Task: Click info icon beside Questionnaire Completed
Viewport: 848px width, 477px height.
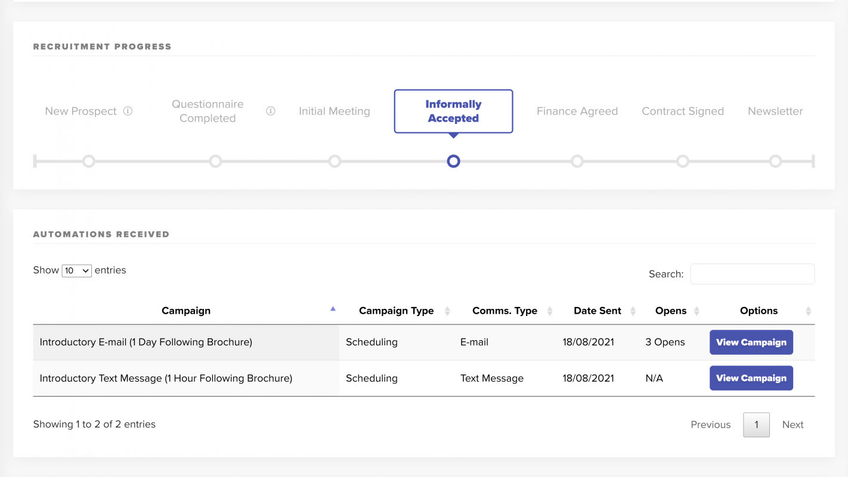Action: click(270, 111)
